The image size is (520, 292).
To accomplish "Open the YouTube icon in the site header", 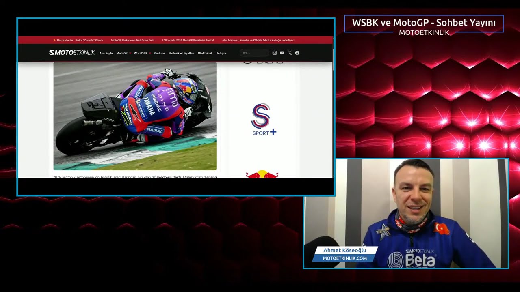I will coord(282,53).
